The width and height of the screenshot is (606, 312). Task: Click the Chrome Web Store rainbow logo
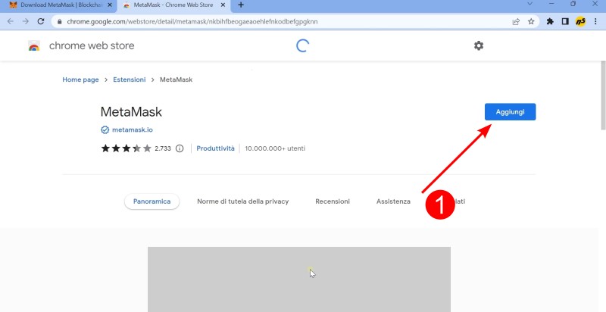click(34, 46)
